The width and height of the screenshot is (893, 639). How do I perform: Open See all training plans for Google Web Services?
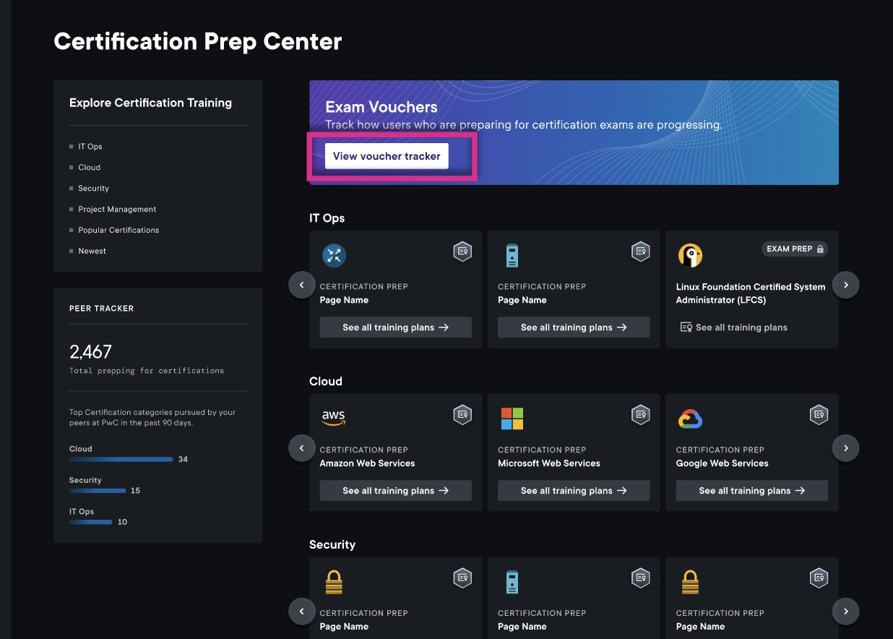click(752, 491)
